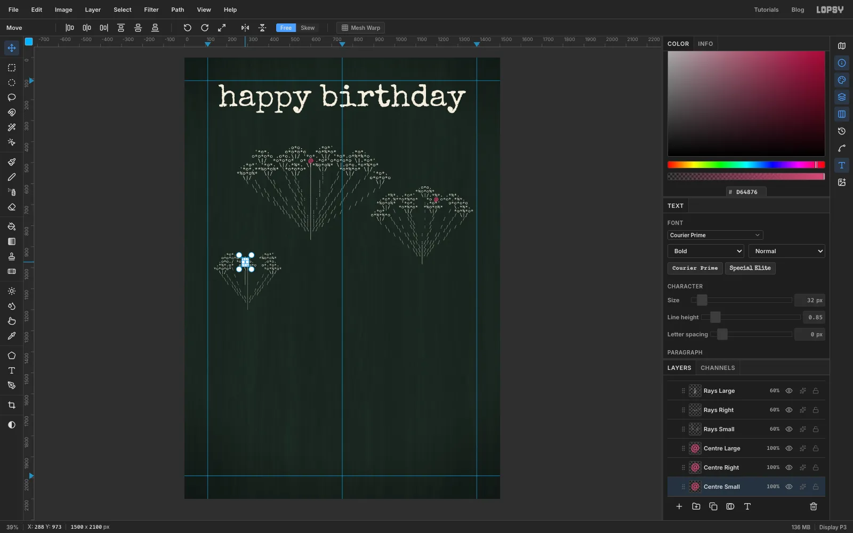
Task: Select the Text tool in left toolbar
Action: point(12,370)
